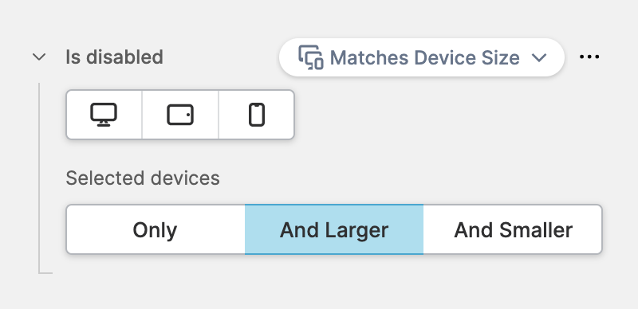Click the devices icon in Matches Device Size
This screenshot has width=638, height=309.
pos(311,57)
